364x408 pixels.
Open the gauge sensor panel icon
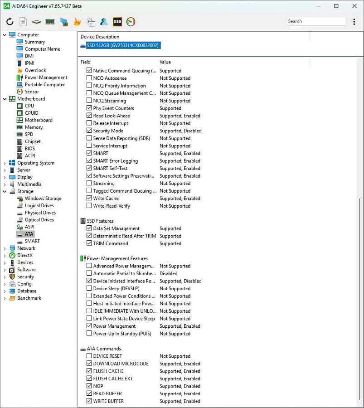pyautogui.click(x=131, y=22)
